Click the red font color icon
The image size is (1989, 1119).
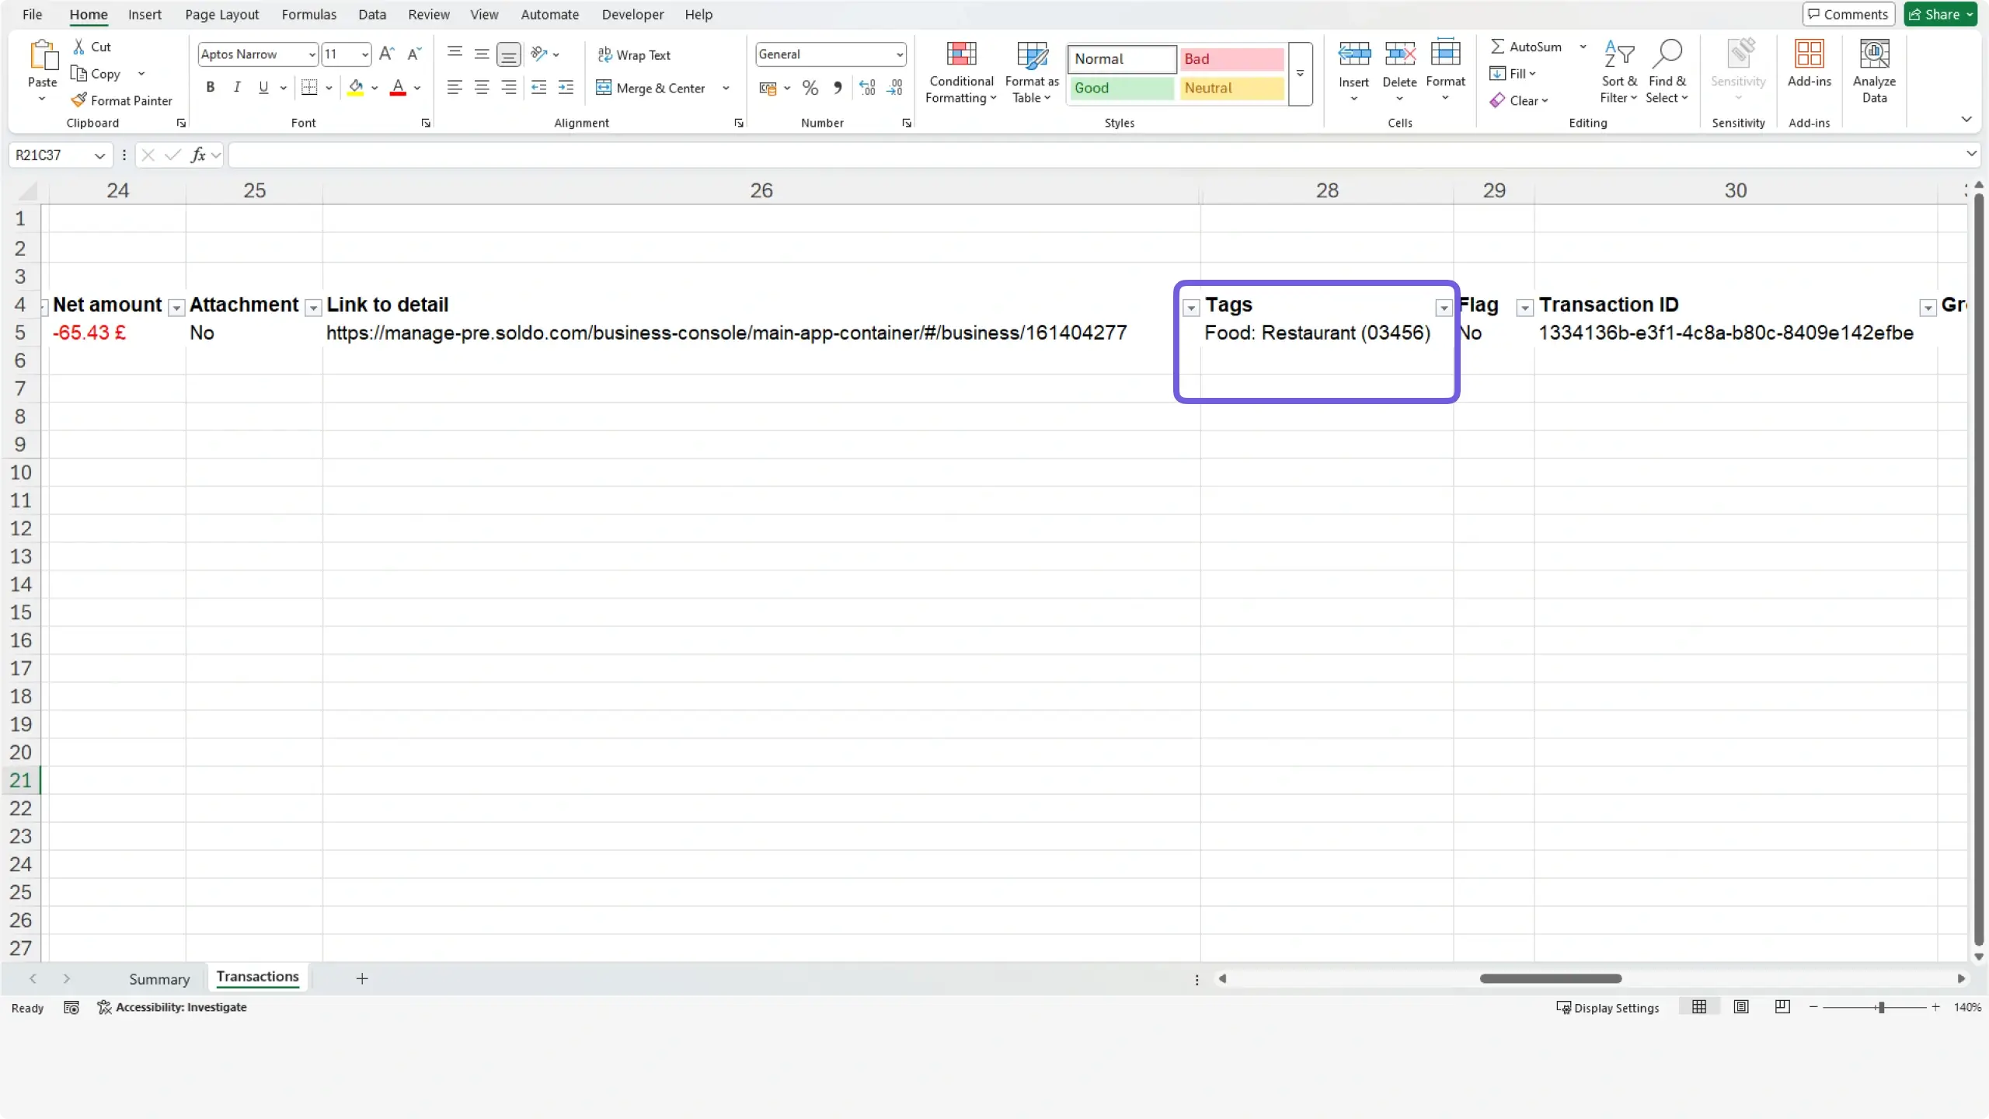[398, 87]
